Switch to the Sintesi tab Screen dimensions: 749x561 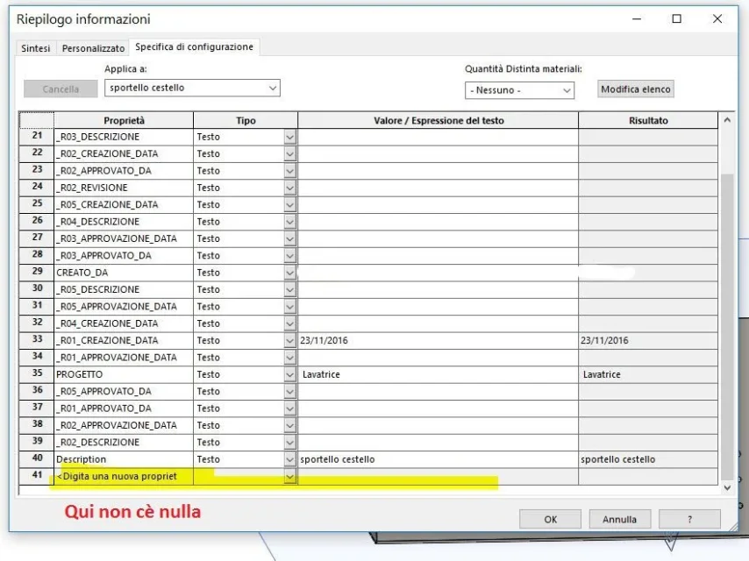35,48
